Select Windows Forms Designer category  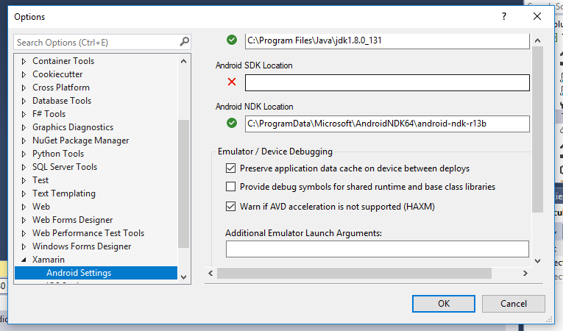pos(82,246)
